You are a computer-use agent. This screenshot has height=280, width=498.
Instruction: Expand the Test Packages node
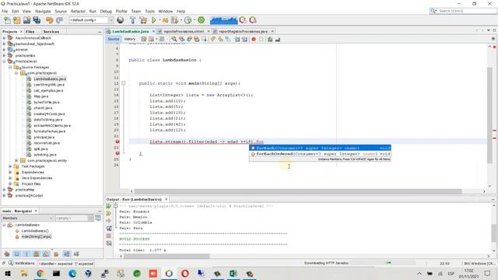point(10,166)
